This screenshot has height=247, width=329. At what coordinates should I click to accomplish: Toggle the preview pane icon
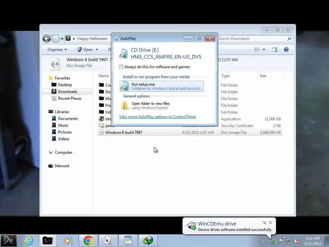point(275,50)
